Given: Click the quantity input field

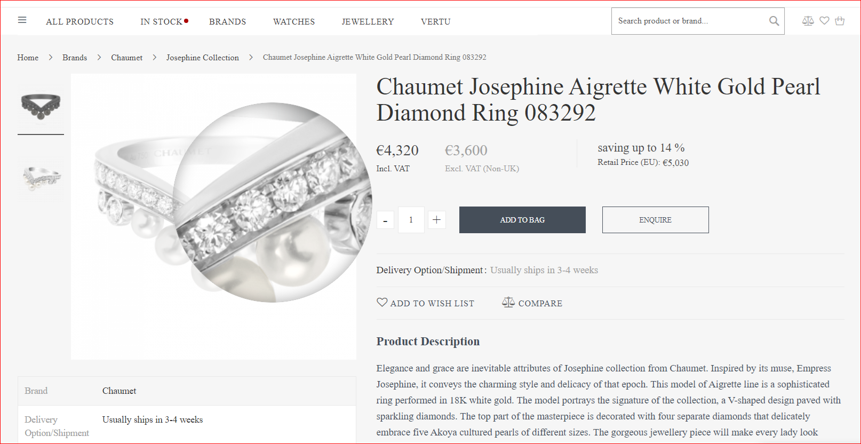Looking at the screenshot, I should point(411,220).
